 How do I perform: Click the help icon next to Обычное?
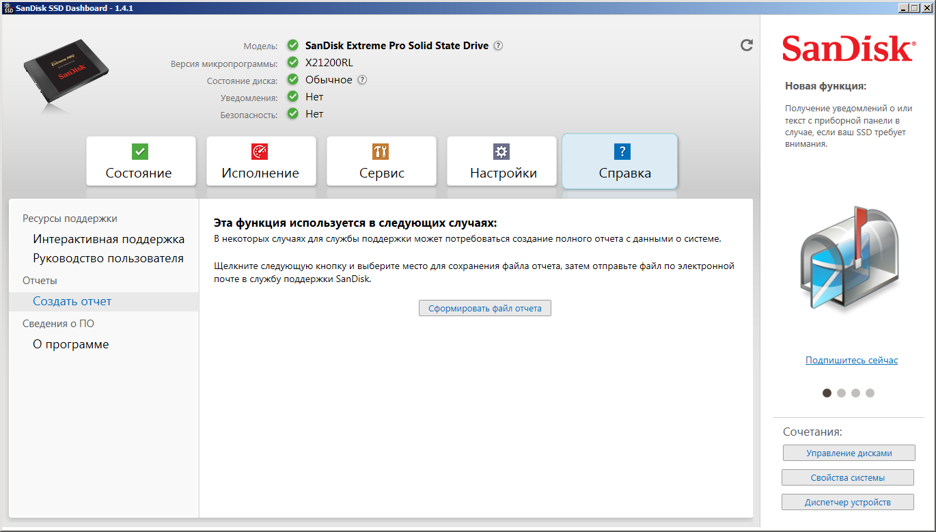[362, 80]
